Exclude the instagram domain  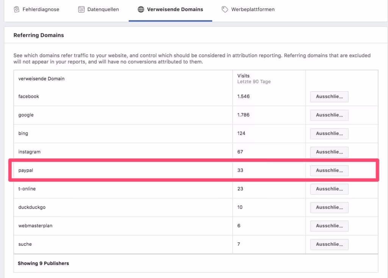[329, 152]
